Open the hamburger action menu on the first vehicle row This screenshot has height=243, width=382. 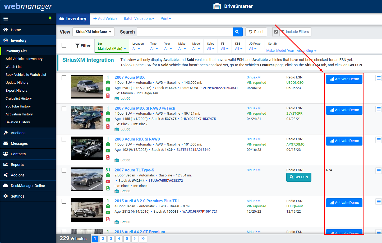379,78
